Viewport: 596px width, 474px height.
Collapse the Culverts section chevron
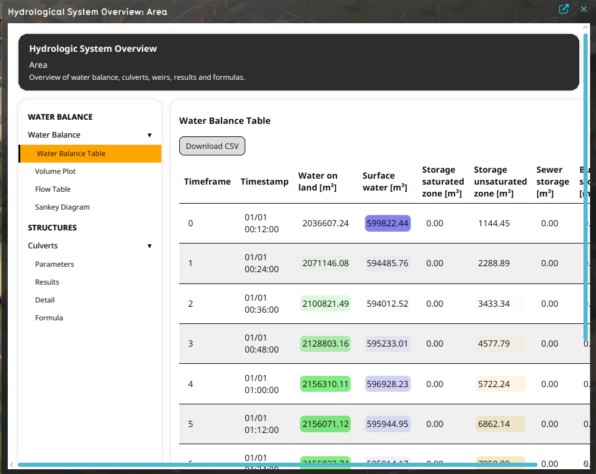[x=149, y=245]
